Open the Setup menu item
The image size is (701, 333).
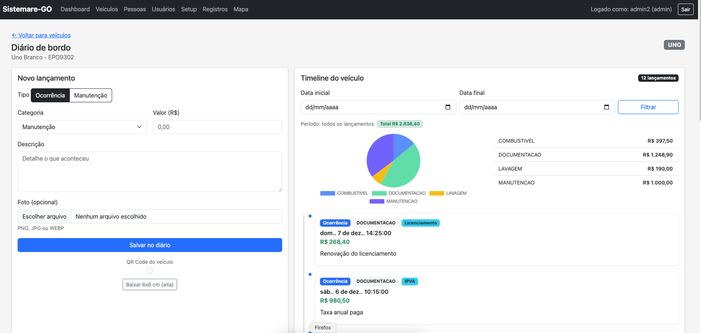coord(189,9)
